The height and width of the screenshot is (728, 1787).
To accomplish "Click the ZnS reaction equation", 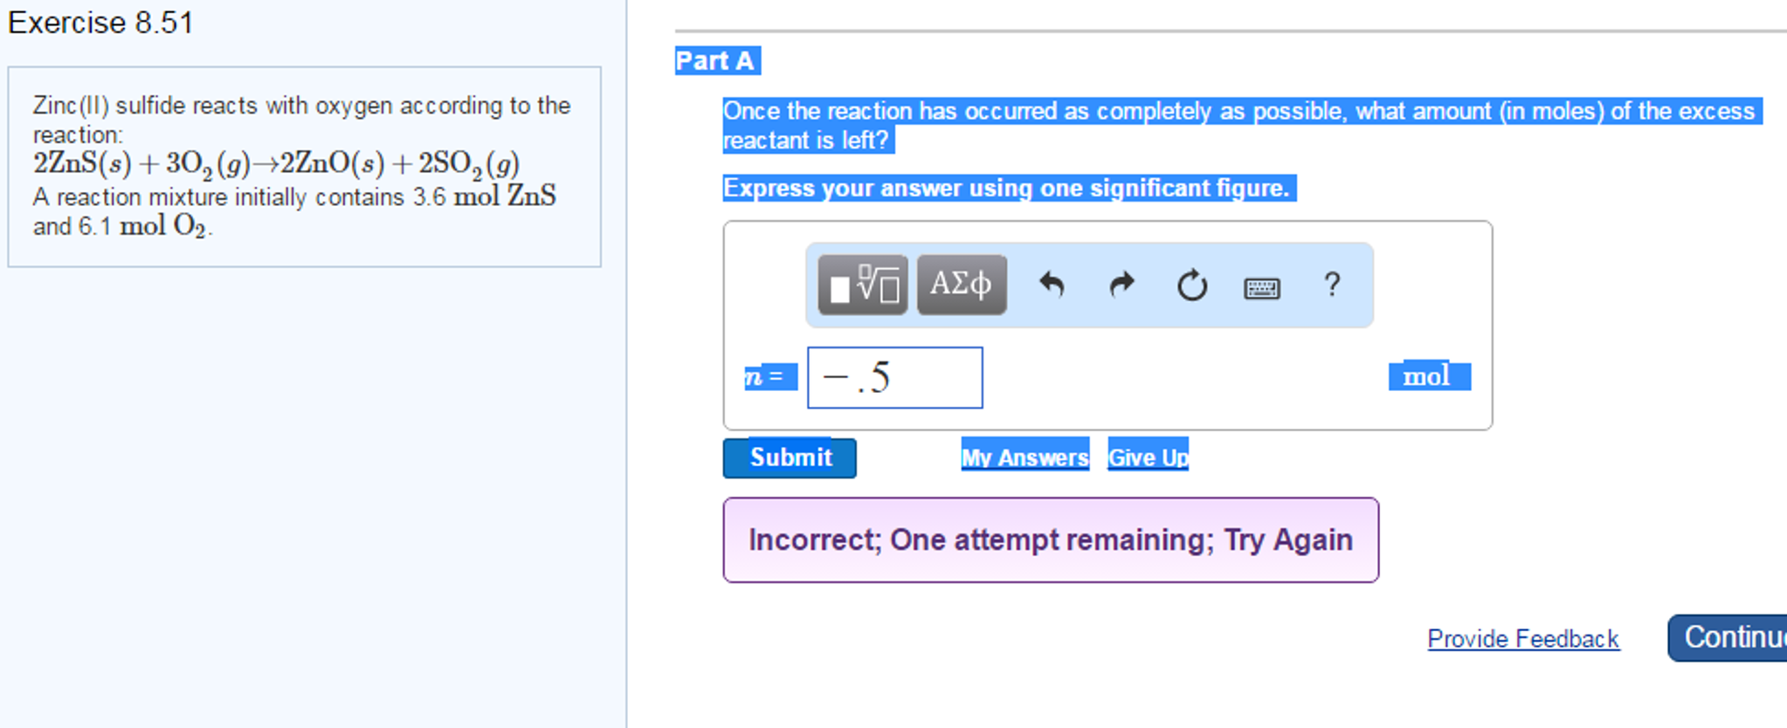I will [276, 163].
